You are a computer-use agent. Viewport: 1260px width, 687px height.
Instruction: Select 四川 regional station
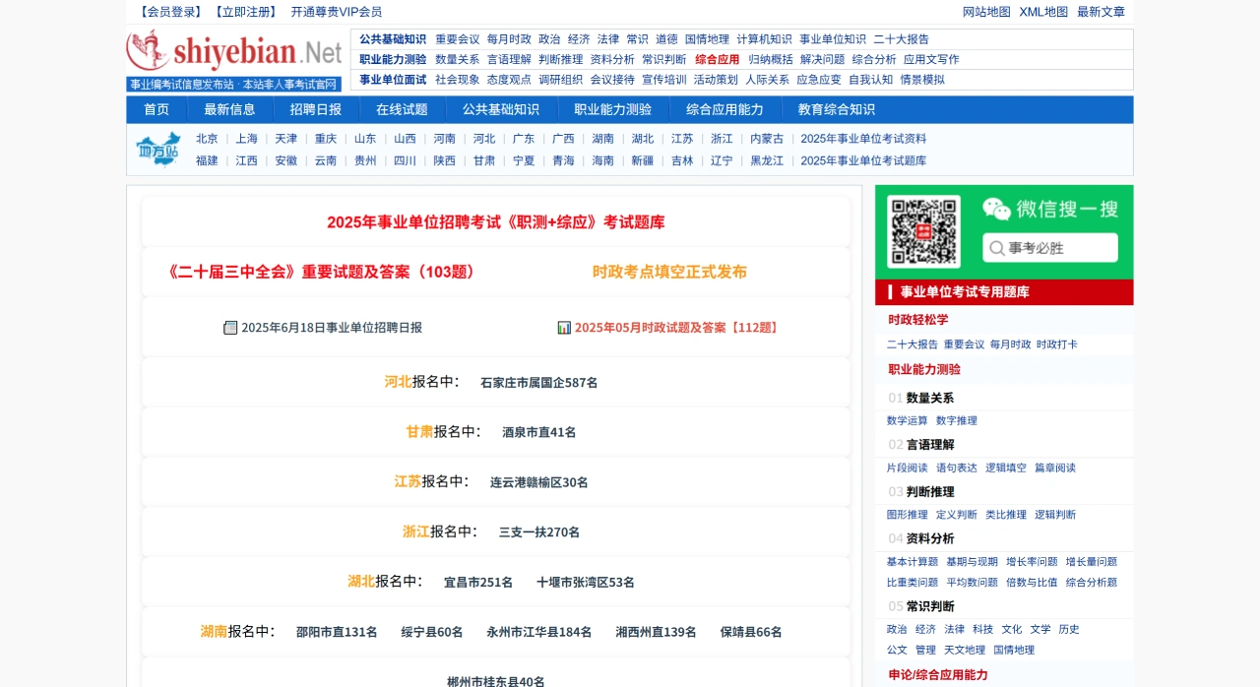405,160
